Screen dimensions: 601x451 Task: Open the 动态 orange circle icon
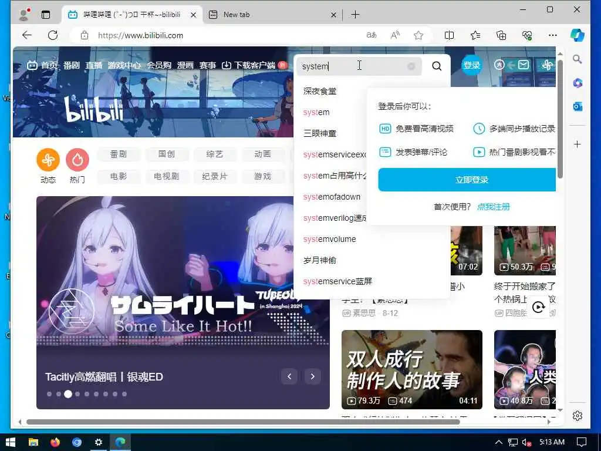(48, 160)
